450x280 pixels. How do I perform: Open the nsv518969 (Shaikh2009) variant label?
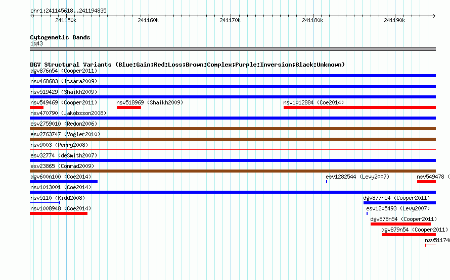point(150,102)
